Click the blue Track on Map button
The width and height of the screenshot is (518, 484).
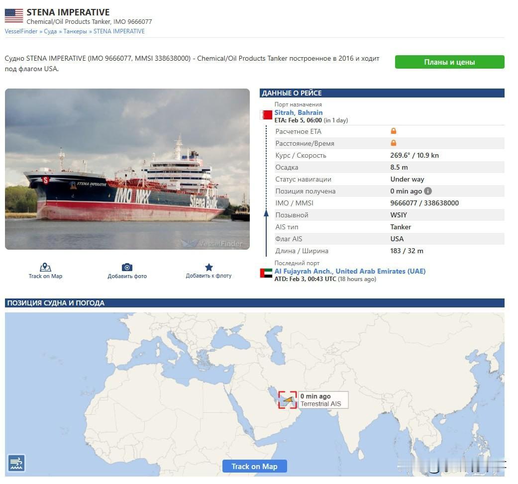(254, 466)
